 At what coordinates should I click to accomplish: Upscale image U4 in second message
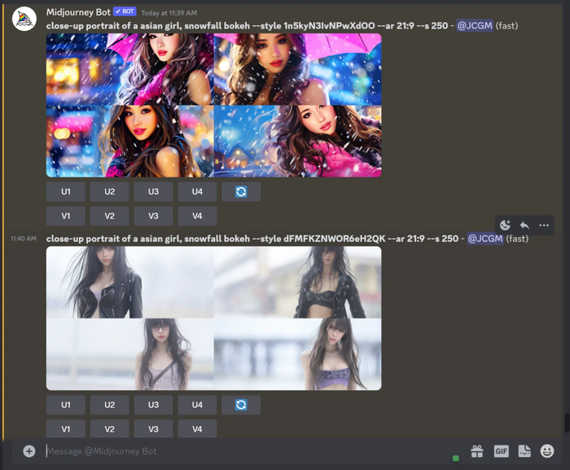click(197, 405)
